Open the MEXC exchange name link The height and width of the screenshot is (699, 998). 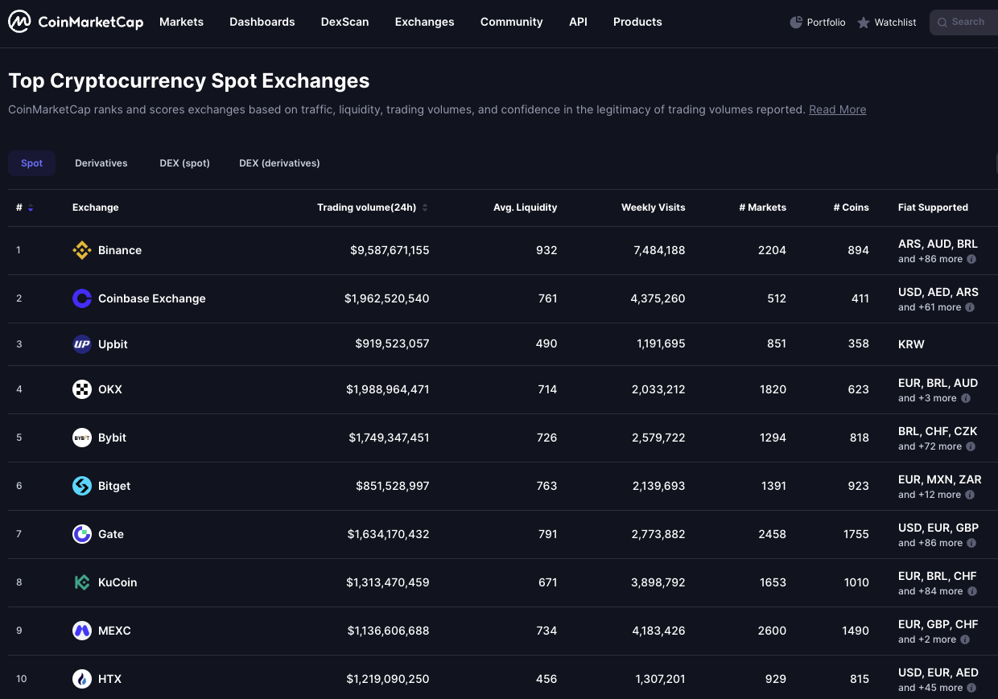point(114,631)
